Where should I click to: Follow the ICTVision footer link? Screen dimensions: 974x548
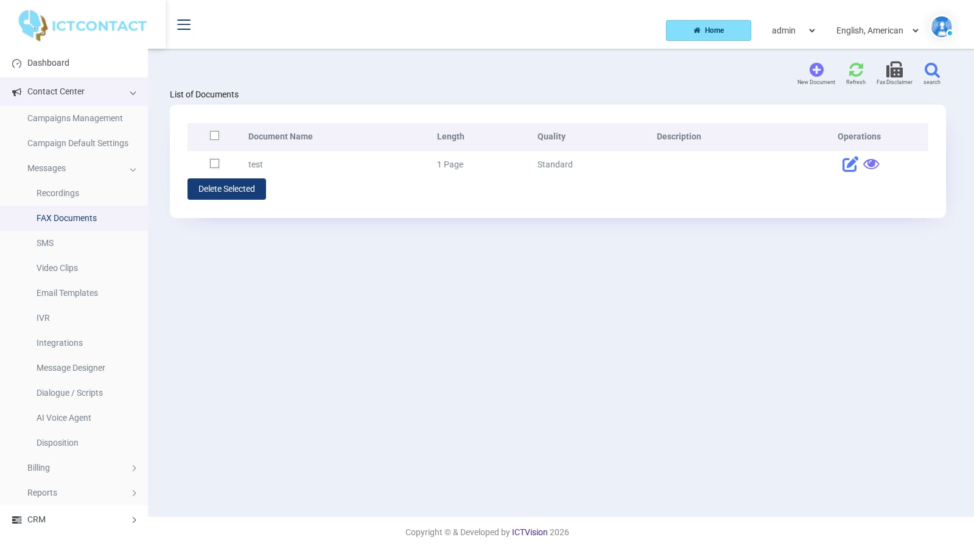530,532
